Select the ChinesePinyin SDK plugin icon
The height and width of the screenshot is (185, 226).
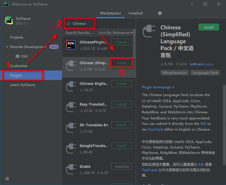[71, 45]
